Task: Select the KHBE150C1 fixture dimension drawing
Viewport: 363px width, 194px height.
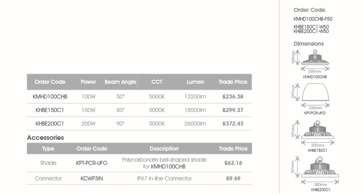Action: 316,130
